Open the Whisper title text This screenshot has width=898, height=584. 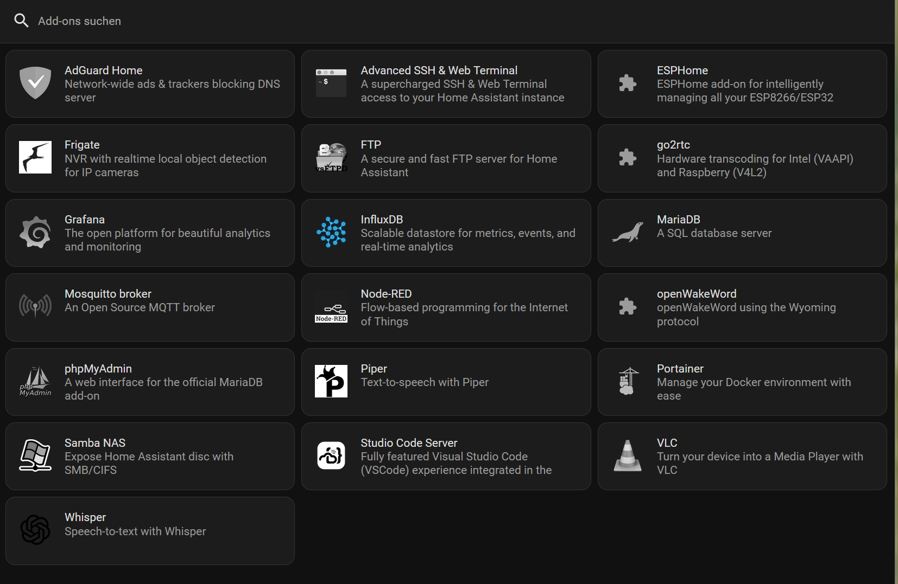(x=85, y=517)
